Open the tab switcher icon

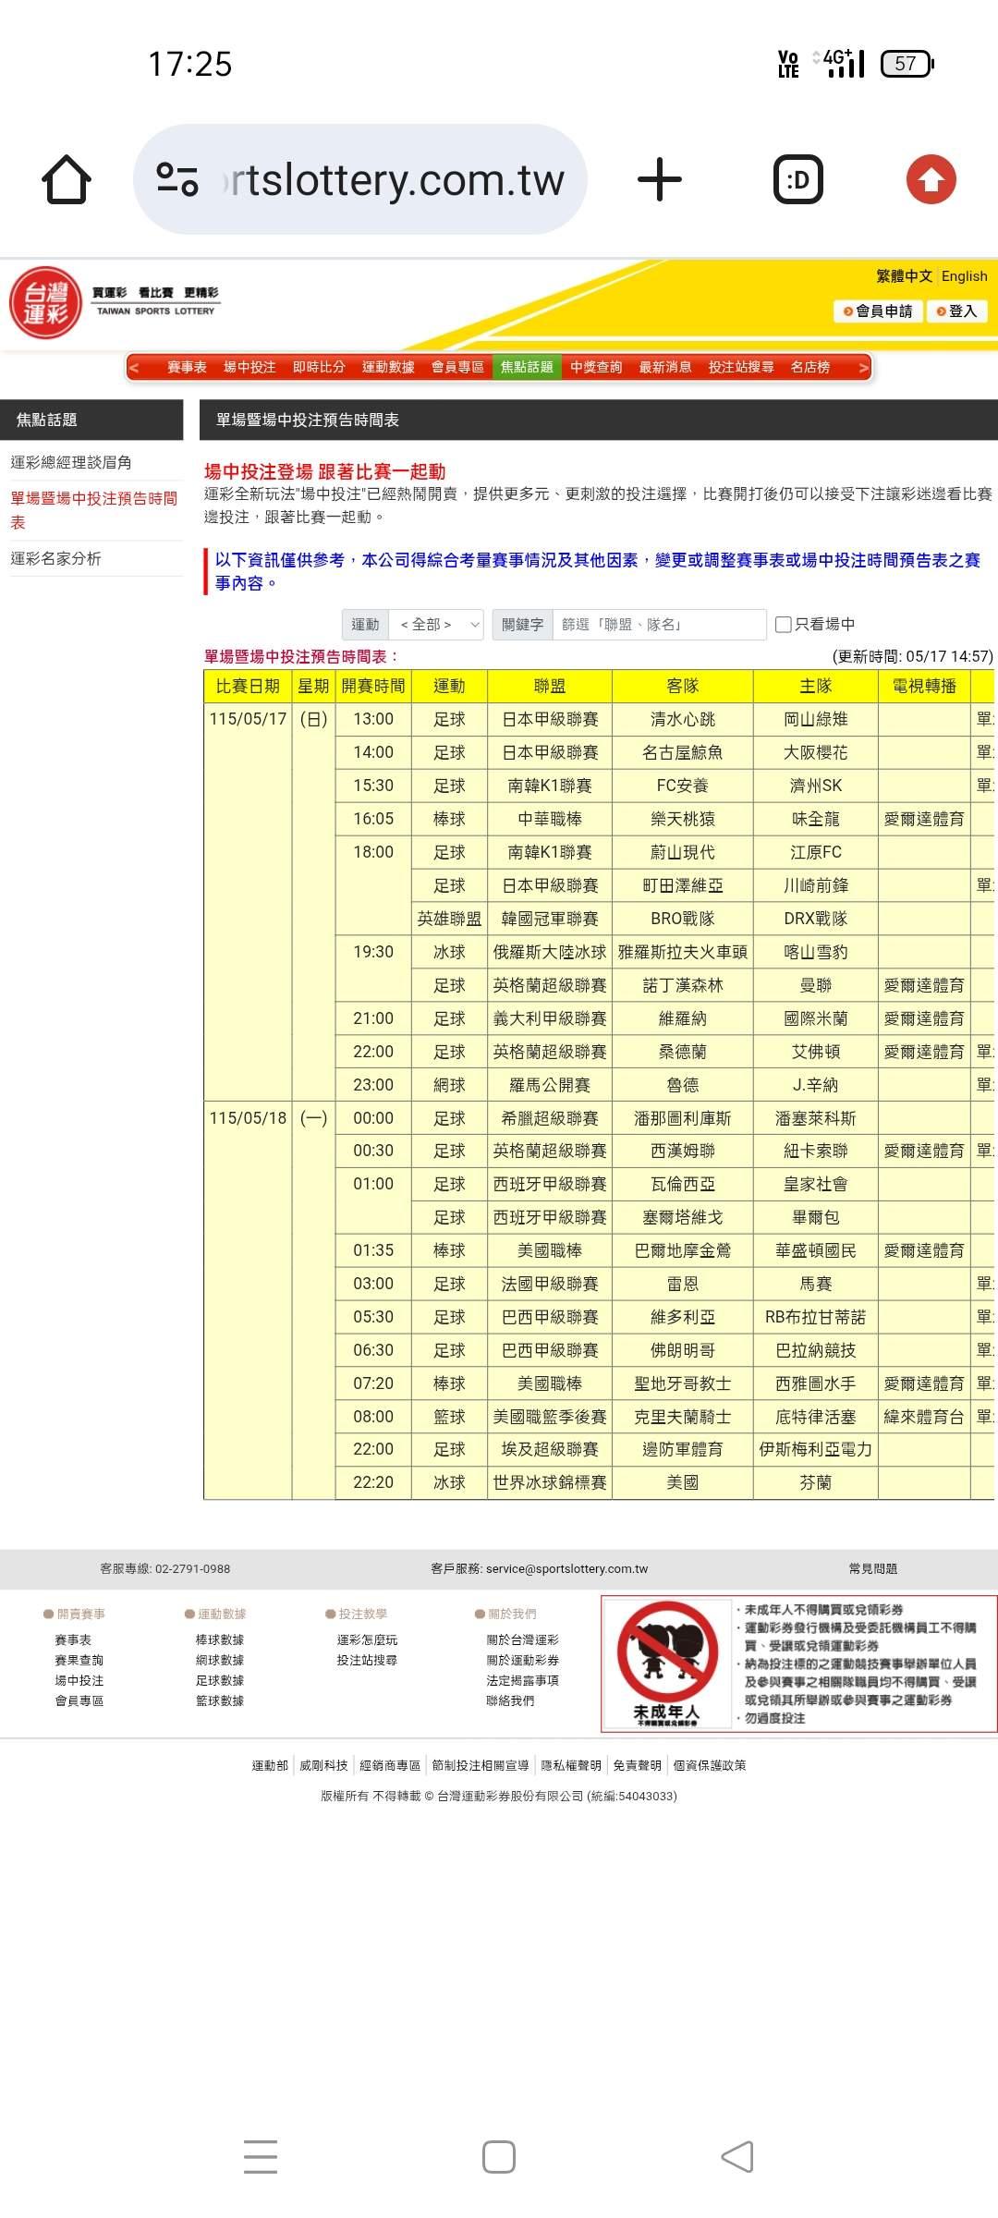798,179
